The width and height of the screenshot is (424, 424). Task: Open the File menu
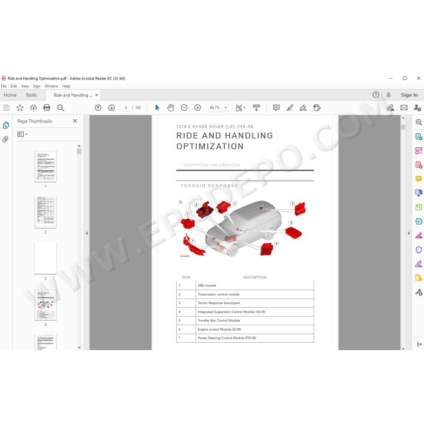click(4, 86)
